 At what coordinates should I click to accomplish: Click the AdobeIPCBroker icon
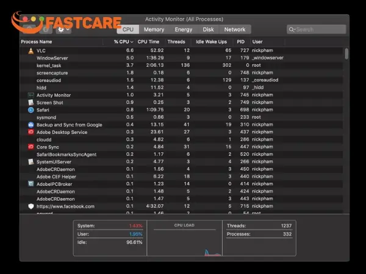(31, 184)
